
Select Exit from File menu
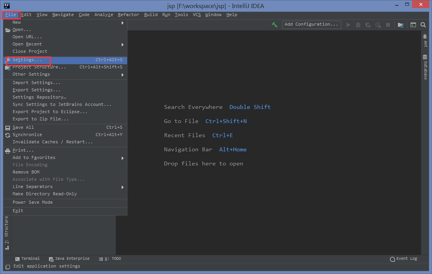[65, 211]
